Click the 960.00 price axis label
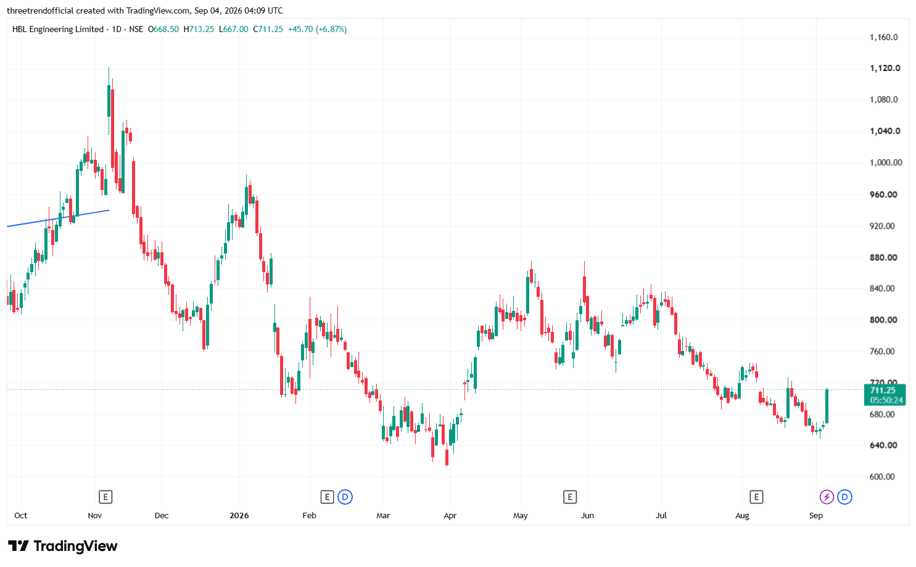916x567 pixels. click(883, 194)
